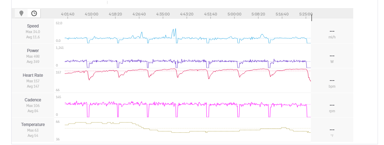The width and height of the screenshot is (384, 145).
Task: Select the Temperature chart label
Action: [33, 125]
